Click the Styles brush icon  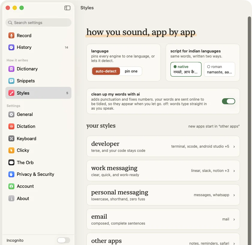[x=11, y=93]
